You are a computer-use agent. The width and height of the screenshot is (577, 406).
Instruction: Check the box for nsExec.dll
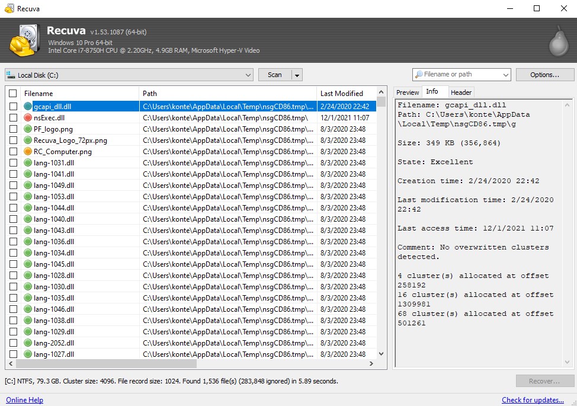pyautogui.click(x=13, y=118)
